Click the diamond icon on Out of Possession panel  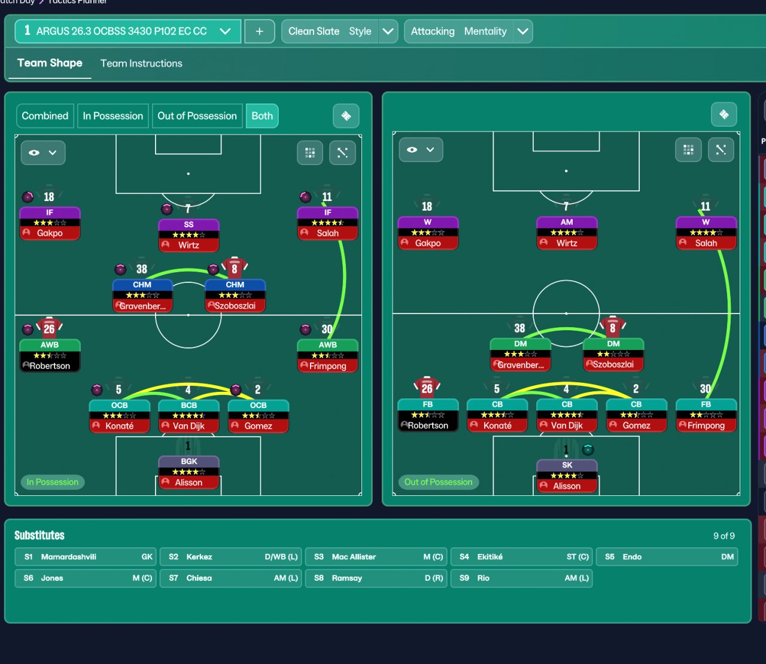724,114
